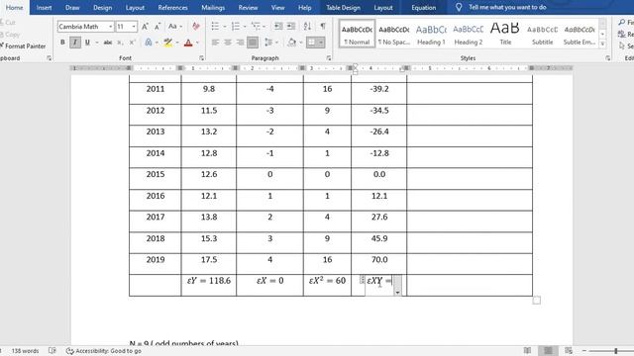Apply Subtitle style
Screen dimensions: 634x356
click(x=542, y=34)
